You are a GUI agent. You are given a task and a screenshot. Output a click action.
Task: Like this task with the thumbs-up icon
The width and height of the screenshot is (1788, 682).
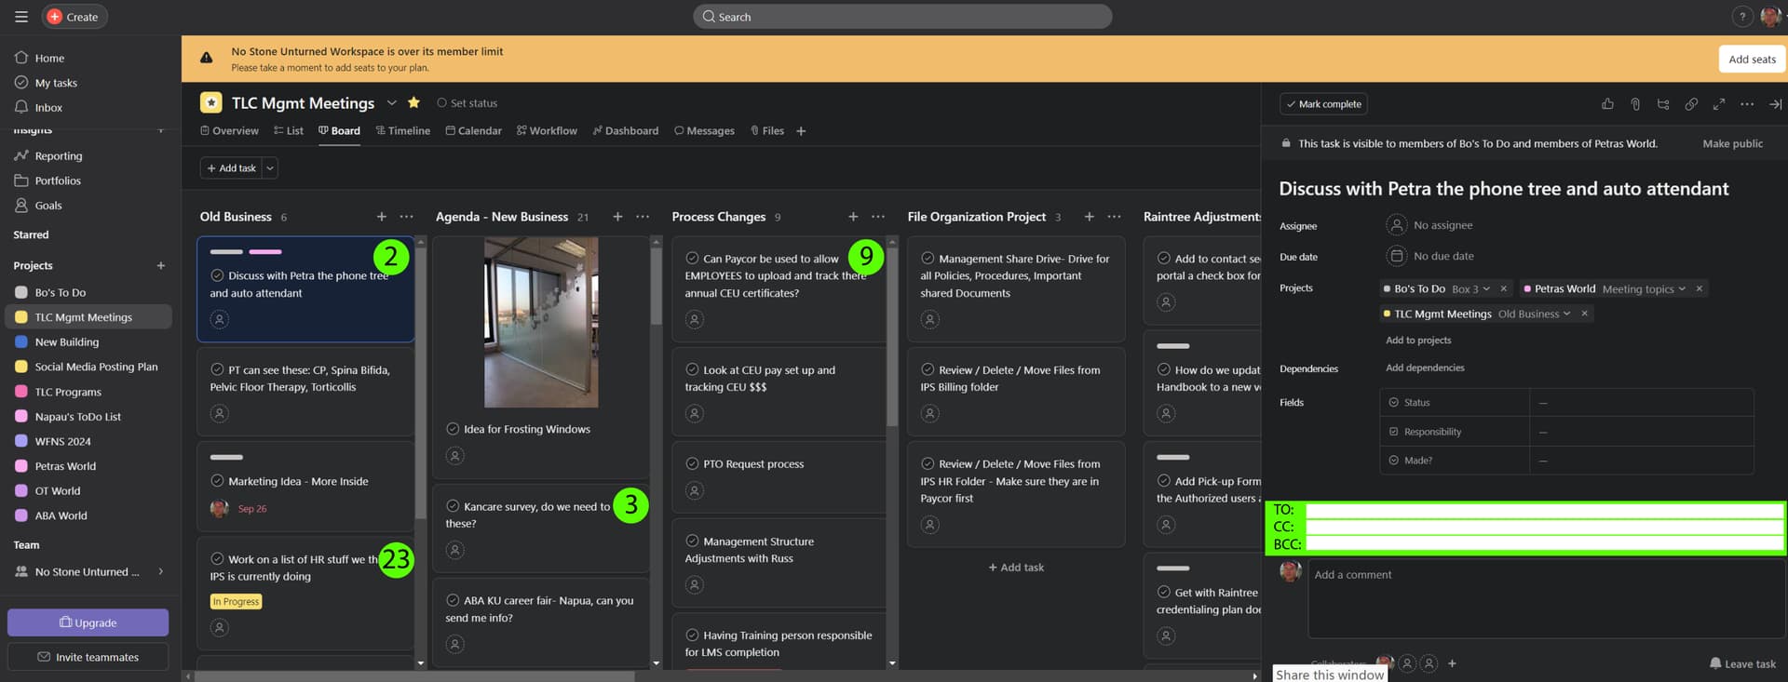tap(1607, 104)
